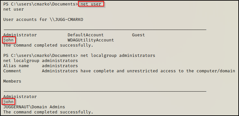Screen dimensions: 239x116
Task: Select 'JUGGERNAUT\Domain Admins' member entry
Action: (x=34, y=107)
